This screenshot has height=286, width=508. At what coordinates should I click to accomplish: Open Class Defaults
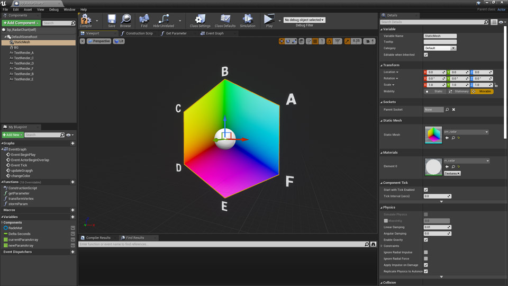coord(225,21)
